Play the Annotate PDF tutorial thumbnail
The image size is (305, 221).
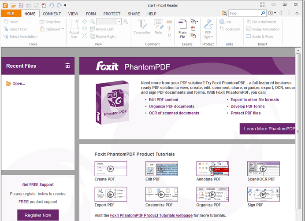(x=212, y=169)
